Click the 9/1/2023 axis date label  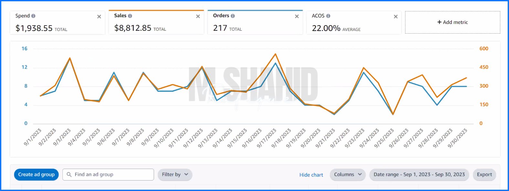pyautogui.click(x=33, y=137)
